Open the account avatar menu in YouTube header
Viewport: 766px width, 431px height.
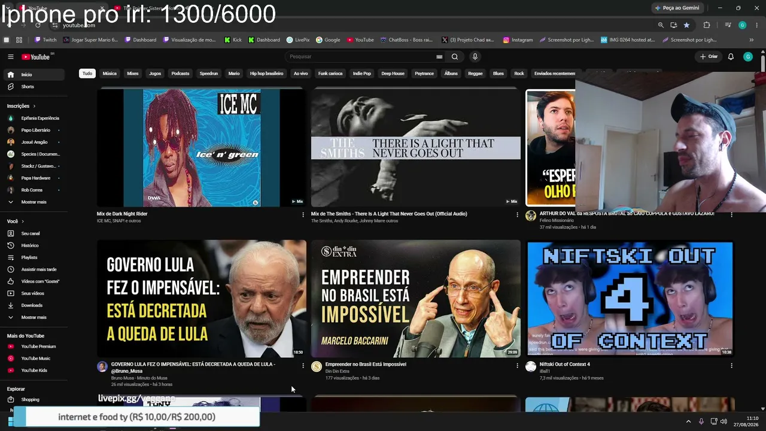click(748, 57)
